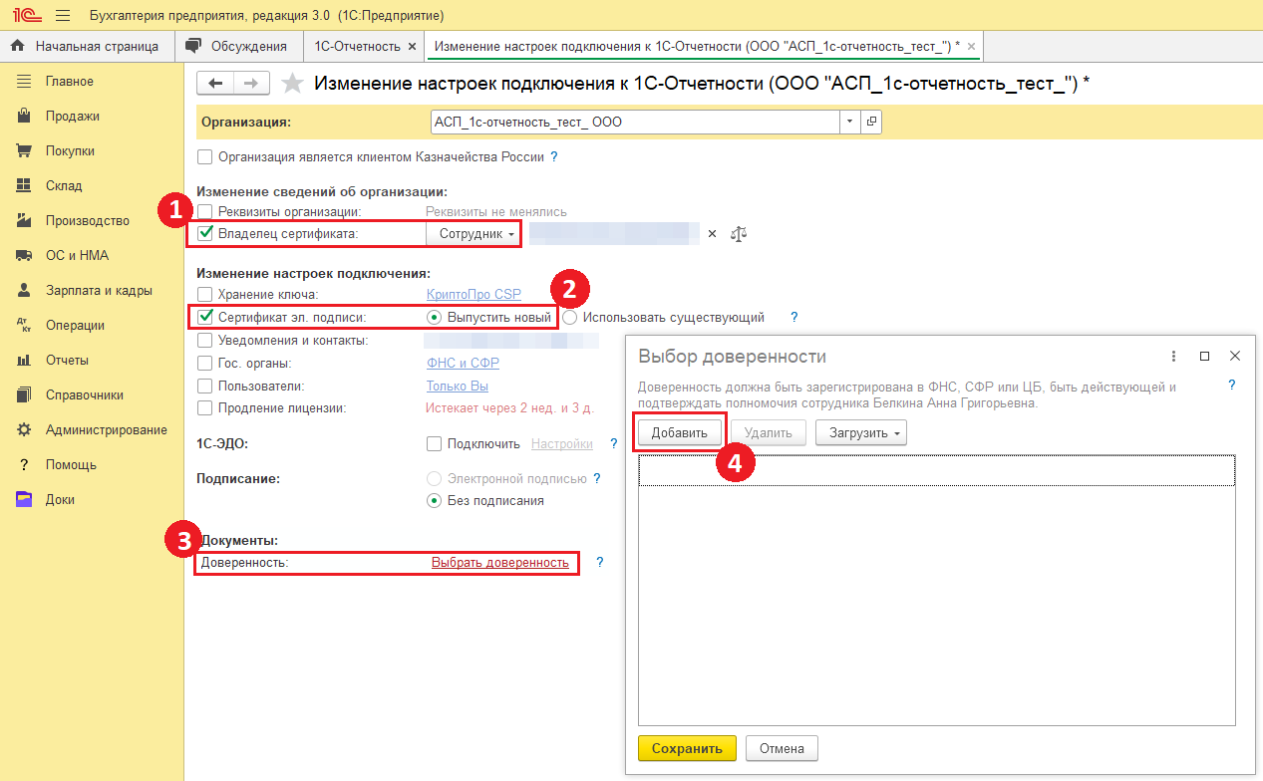Enable Уведомления и контакты checkbox

(205, 340)
